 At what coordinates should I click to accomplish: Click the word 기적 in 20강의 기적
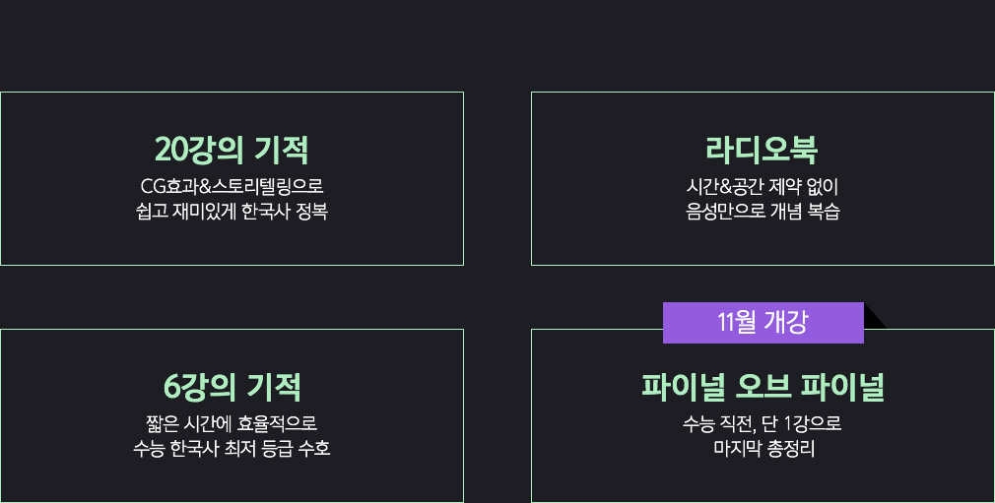[x=281, y=150]
